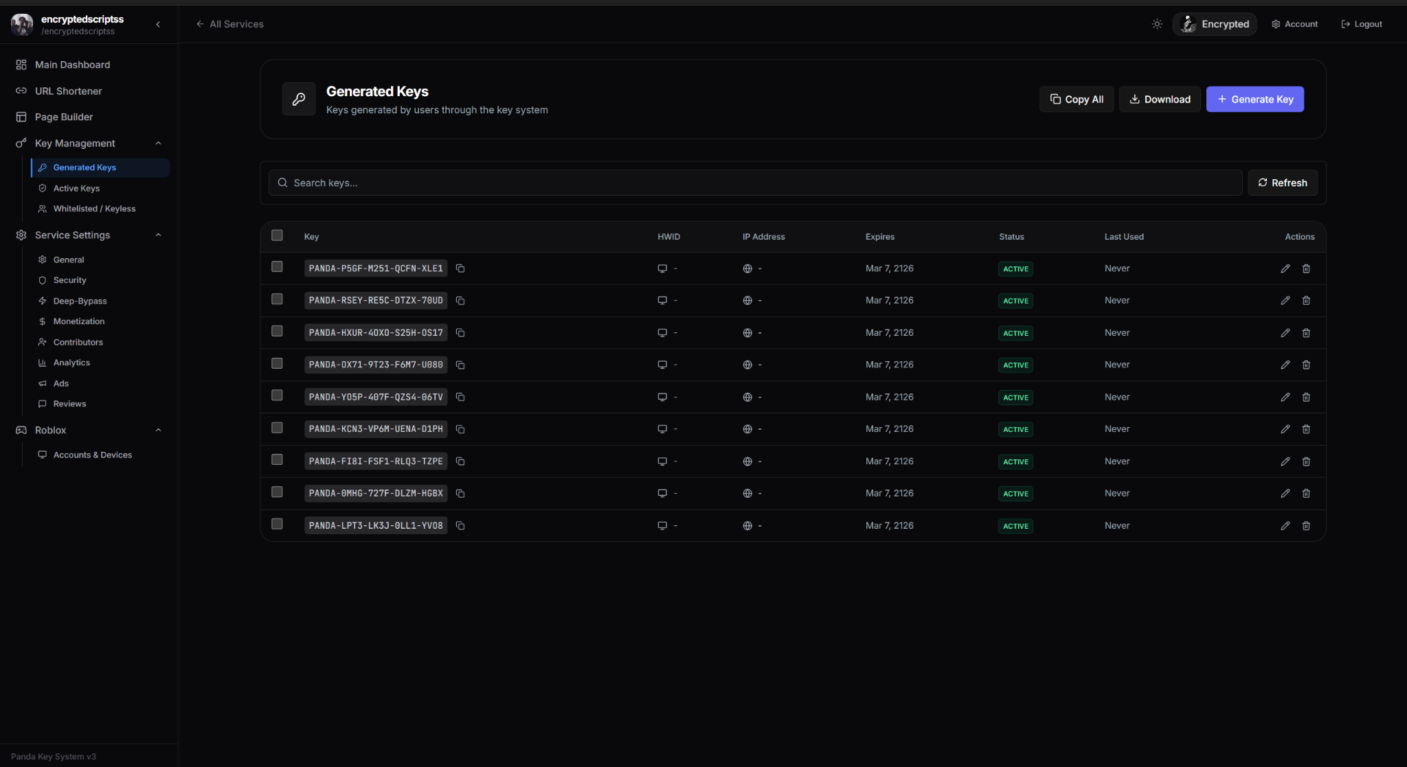Copy key PANDA-LPT3-LK3J-0LL1-YVO8
1407x767 pixels.
click(460, 526)
